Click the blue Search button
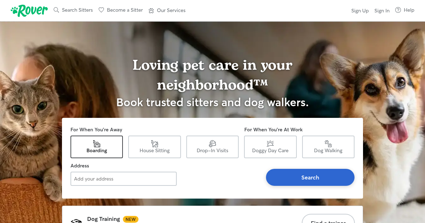The height and width of the screenshot is (223, 425). tap(310, 177)
